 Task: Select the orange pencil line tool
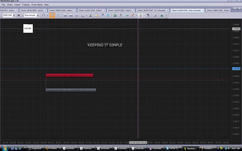pyautogui.click(x=132, y=15)
